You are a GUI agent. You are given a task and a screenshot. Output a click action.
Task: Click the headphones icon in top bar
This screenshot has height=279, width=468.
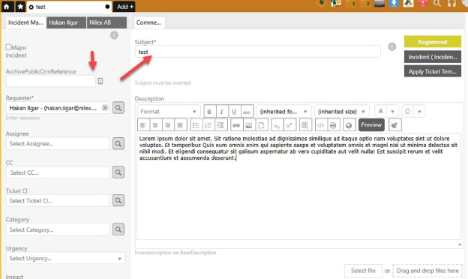452,3
